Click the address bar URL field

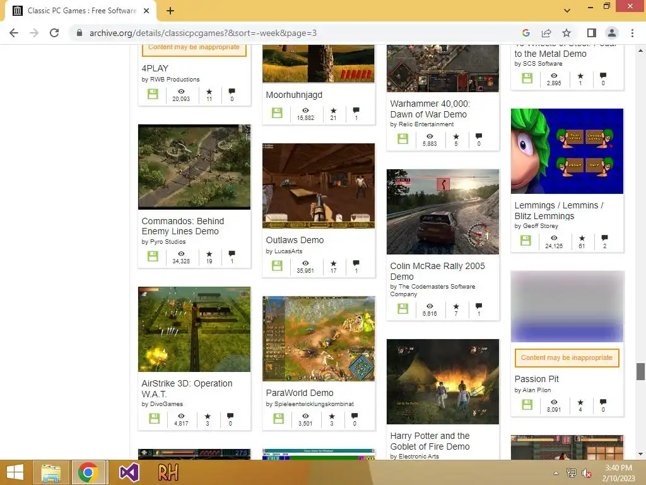203,33
